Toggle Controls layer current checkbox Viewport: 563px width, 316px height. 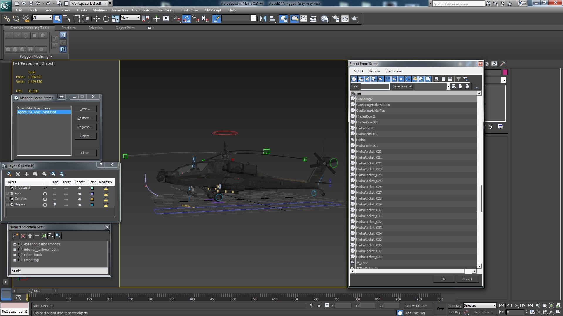click(45, 199)
